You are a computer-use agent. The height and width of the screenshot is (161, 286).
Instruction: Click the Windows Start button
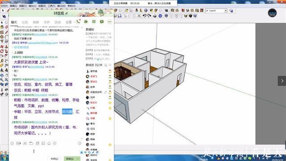[x=4, y=158]
